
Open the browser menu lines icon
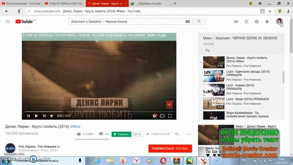[260, 3]
